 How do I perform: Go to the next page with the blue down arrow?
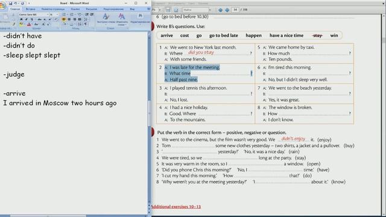(227, 10)
